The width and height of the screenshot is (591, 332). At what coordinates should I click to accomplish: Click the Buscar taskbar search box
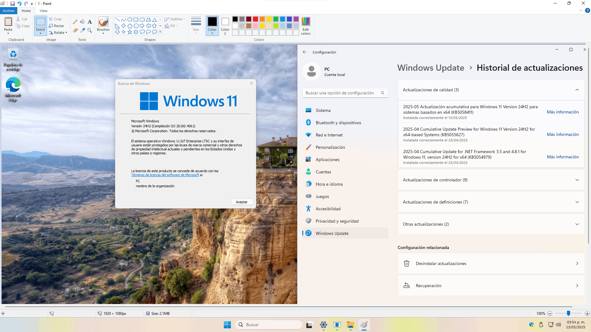[x=269, y=325]
